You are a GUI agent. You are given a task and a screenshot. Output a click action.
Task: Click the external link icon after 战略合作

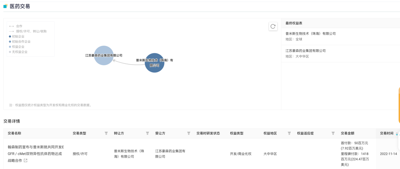click(26, 160)
